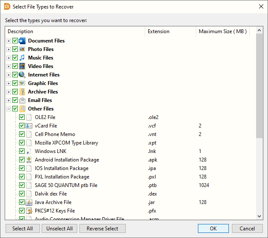268x238 pixels.
Task: Uncheck the vCard File checkbox
Action: pos(22,126)
